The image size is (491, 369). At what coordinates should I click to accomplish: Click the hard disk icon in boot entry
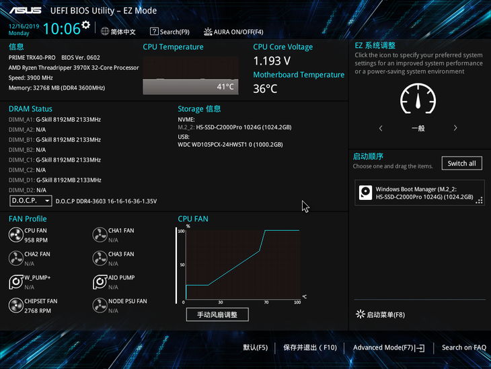point(365,193)
